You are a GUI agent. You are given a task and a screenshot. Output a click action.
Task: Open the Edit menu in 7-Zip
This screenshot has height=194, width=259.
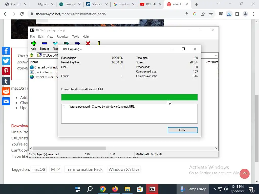pyautogui.click(x=41, y=37)
